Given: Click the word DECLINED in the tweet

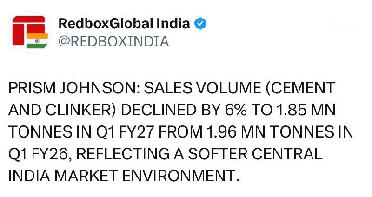Looking at the screenshot, I should click(159, 110).
